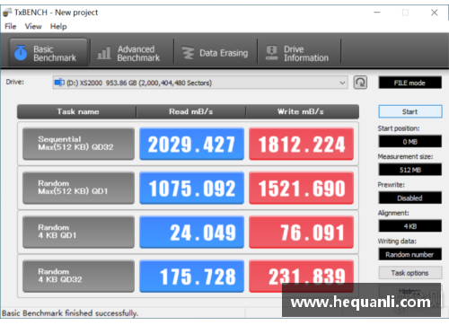Click the drive icon beside (D:) XS2000
The image size is (449, 325).
point(59,83)
